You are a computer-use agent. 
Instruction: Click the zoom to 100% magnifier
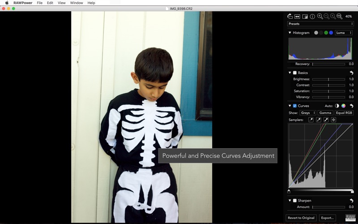339,16
